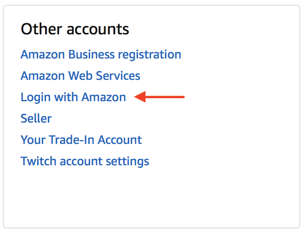304x234 pixels.
Task: Click the Trade-In link
Action: pos(81,140)
